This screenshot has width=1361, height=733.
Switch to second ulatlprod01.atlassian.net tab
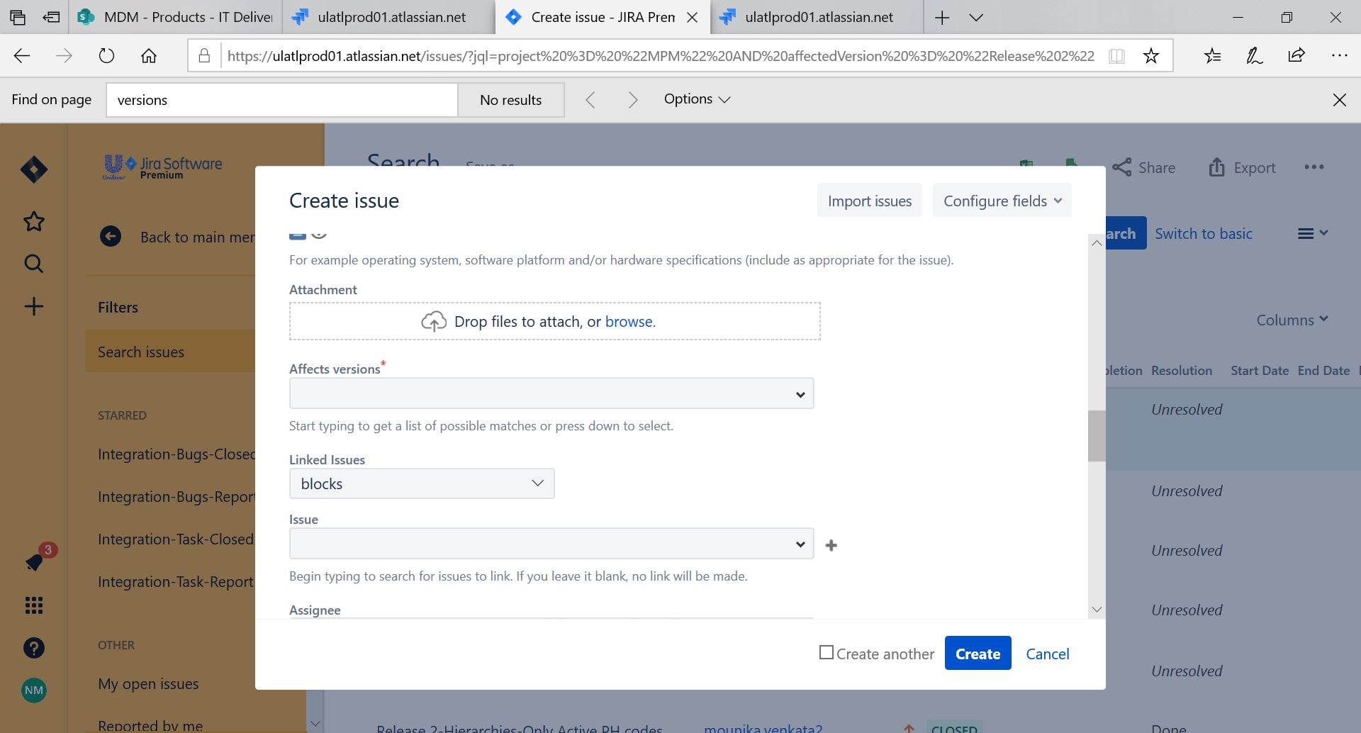(817, 17)
